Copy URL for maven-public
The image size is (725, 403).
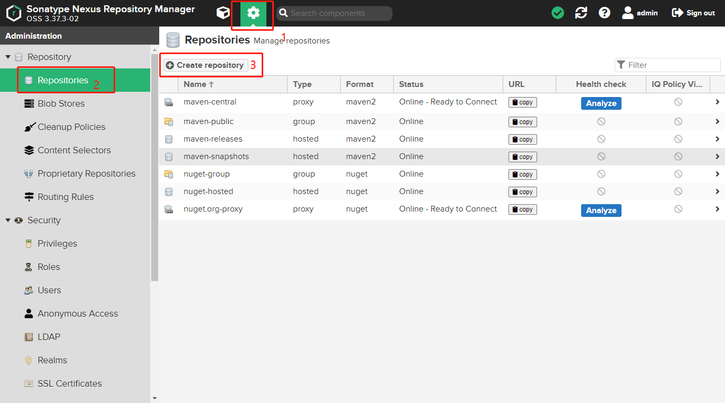(523, 122)
